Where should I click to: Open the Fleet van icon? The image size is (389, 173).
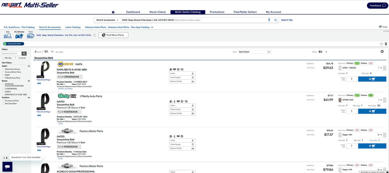[x=30, y=36]
